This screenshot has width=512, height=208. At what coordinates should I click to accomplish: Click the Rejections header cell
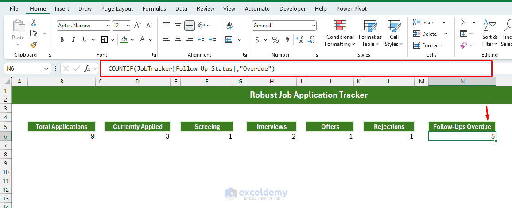[x=389, y=127]
